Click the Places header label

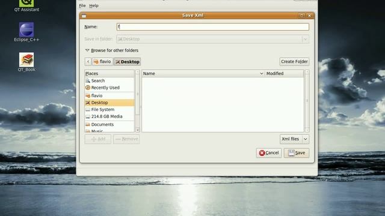tap(91, 73)
